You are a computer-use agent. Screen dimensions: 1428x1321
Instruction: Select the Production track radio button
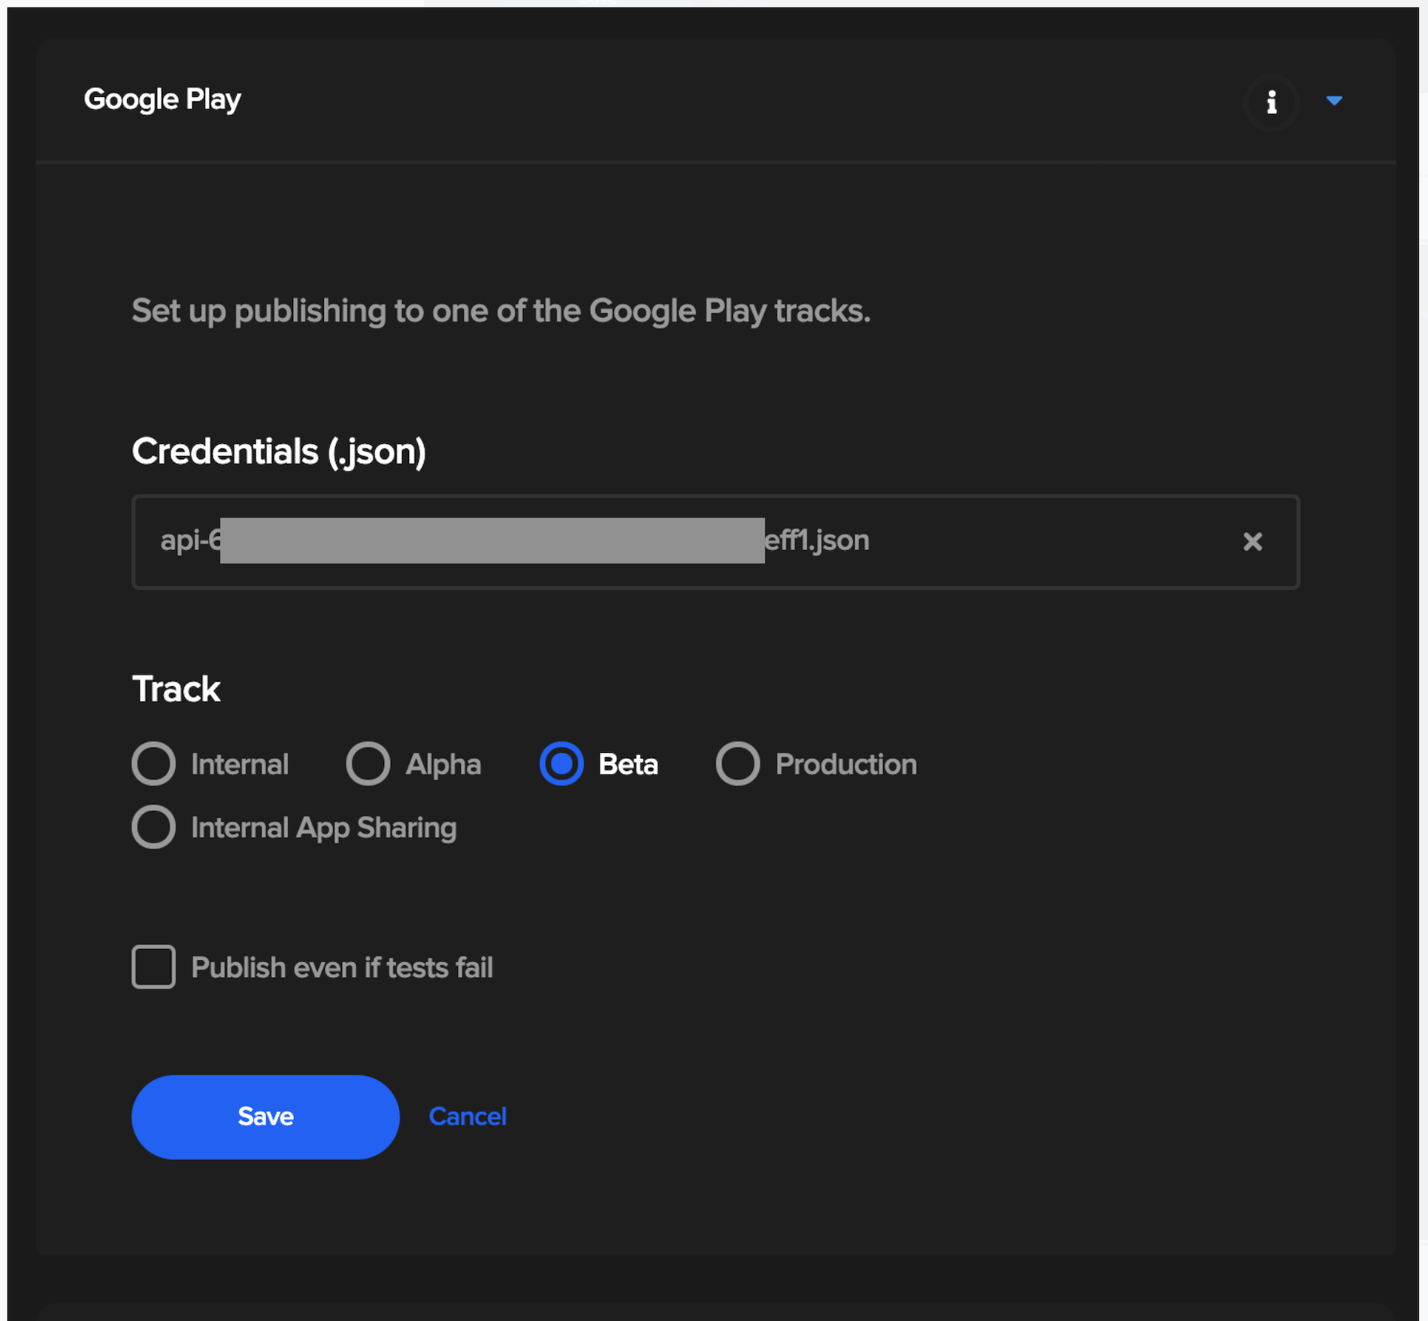(x=737, y=763)
